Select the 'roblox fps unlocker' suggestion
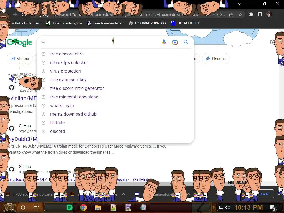This screenshot has width=284, height=213. point(115,62)
